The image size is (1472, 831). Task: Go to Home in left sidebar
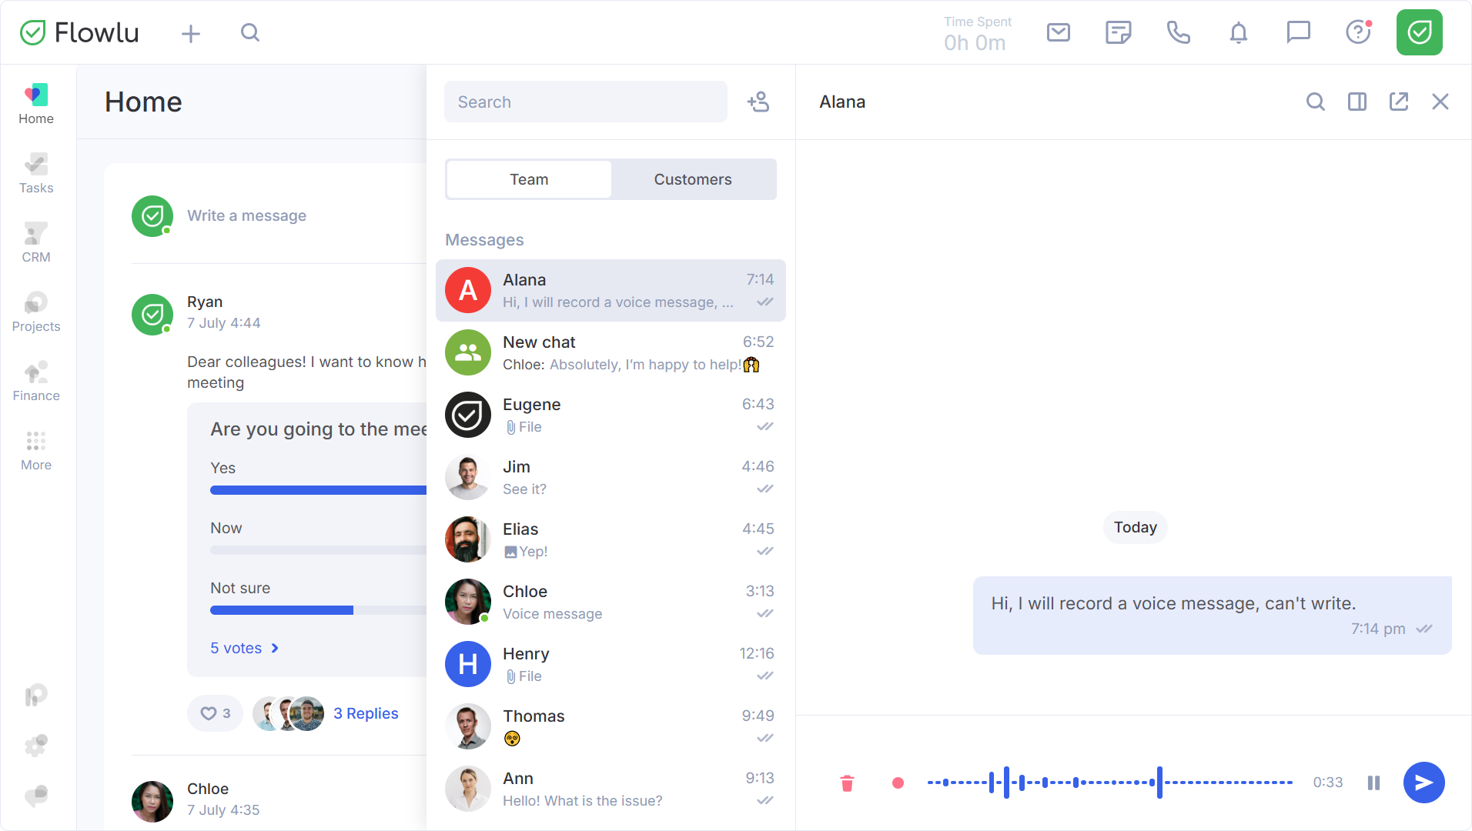[36, 104]
